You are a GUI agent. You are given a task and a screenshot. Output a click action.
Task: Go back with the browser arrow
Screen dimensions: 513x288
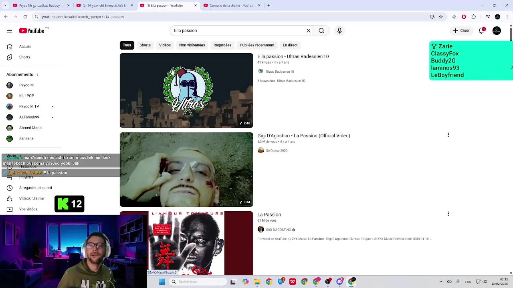click(x=6, y=17)
